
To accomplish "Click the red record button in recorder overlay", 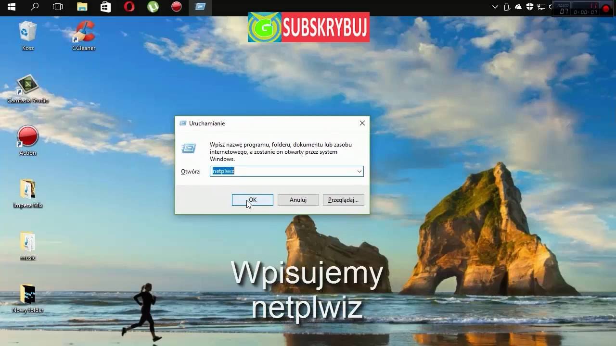I will click(x=606, y=8).
